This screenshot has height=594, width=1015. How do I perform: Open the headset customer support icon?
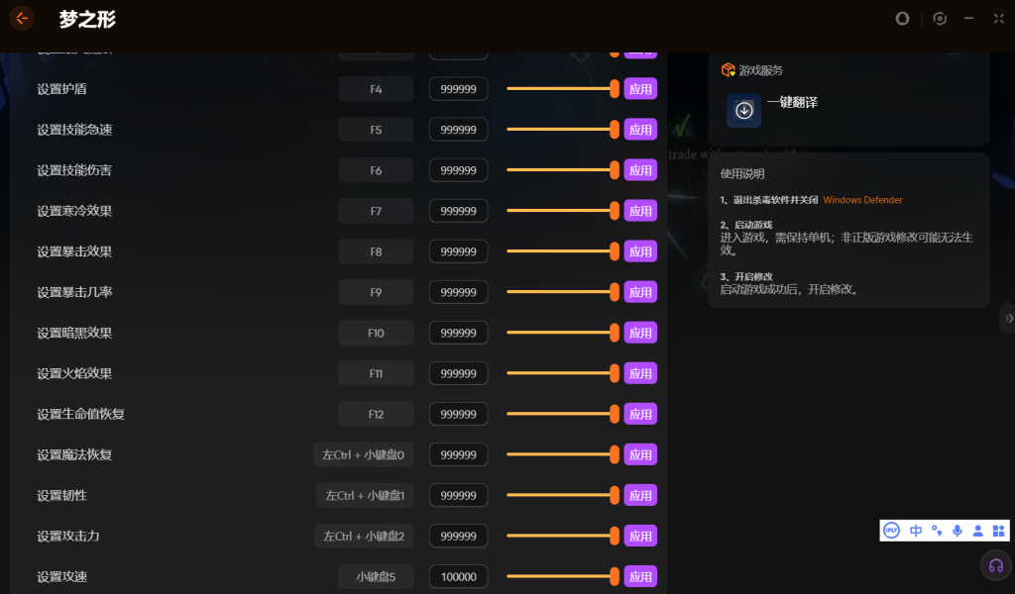point(996,566)
